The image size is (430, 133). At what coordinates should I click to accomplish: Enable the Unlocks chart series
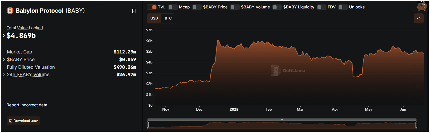tap(343, 7)
